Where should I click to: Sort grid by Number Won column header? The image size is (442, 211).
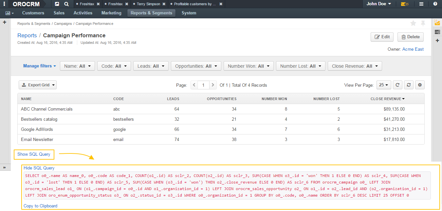pyautogui.click(x=274, y=99)
